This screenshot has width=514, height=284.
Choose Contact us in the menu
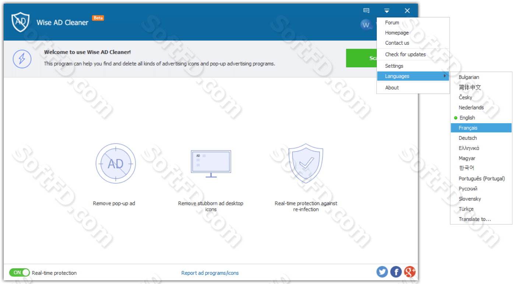pyautogui.click(x=413, y=43)
